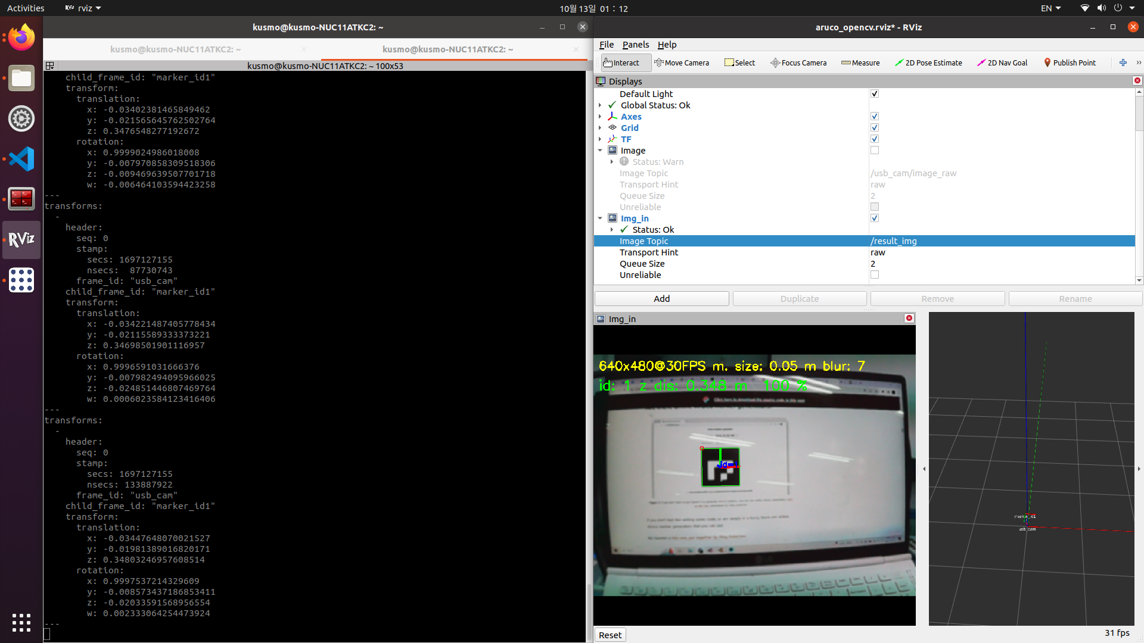Expand the Grid display tree item

tap(600, 128)
